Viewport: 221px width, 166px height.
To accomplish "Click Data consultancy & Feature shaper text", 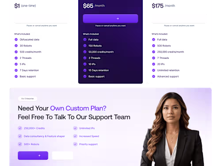I will [44, 136].
